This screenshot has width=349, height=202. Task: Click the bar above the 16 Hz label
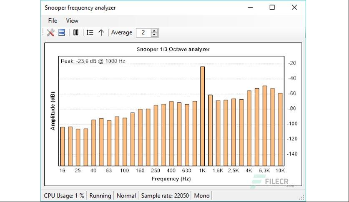[63, 147]
